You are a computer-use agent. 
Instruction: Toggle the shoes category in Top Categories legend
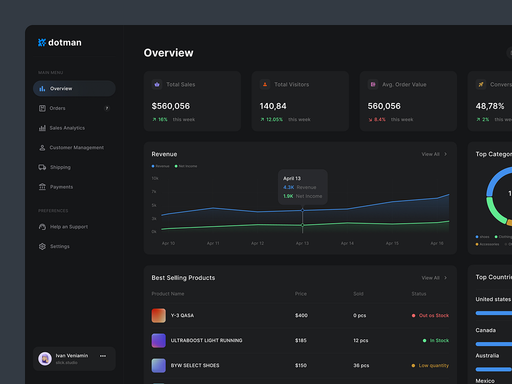tap(481, 237)
